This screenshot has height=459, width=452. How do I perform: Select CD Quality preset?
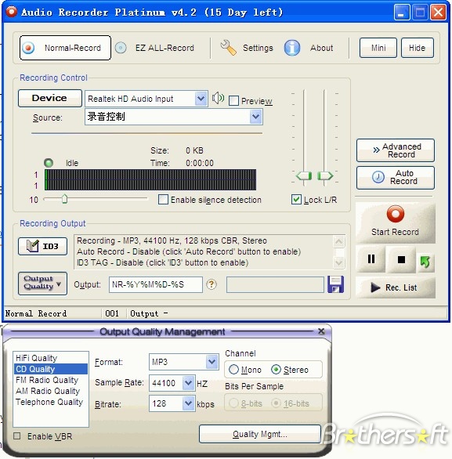click(x=51, y=369)
